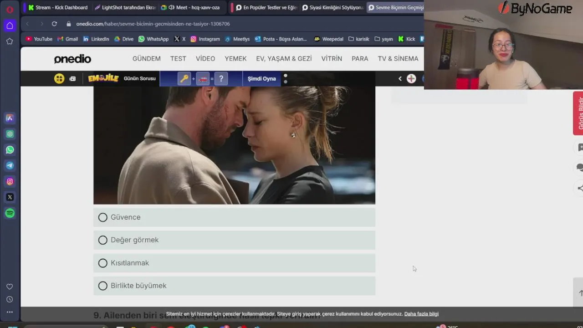This screenshot has width=583, height=328.
Task: Open Instagram from the Opera sidebar
Action: pyautogui.click(x=10, y=181)
